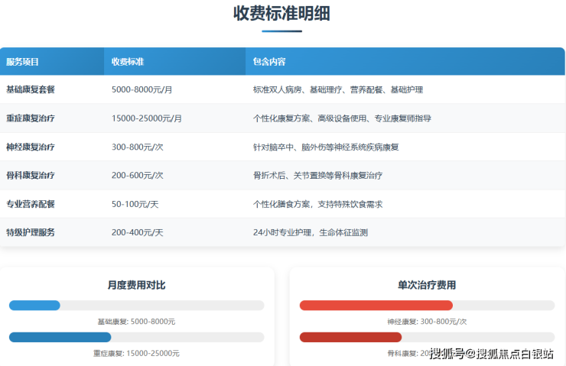Click the light blue 基础康复 progress bar
This screenshot has height=366, width=566.
(34, 306)
